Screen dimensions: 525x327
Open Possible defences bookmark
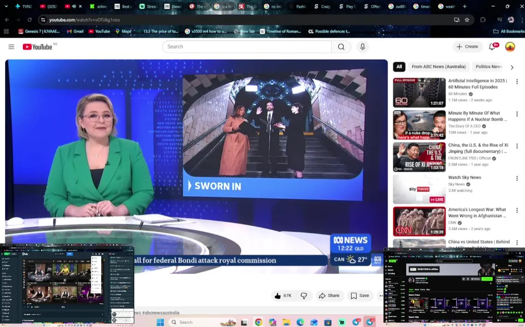[329, 31]
